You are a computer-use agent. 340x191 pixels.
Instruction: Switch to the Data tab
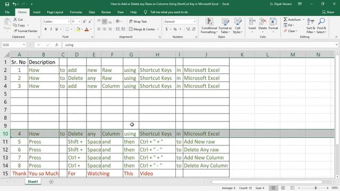92,12
